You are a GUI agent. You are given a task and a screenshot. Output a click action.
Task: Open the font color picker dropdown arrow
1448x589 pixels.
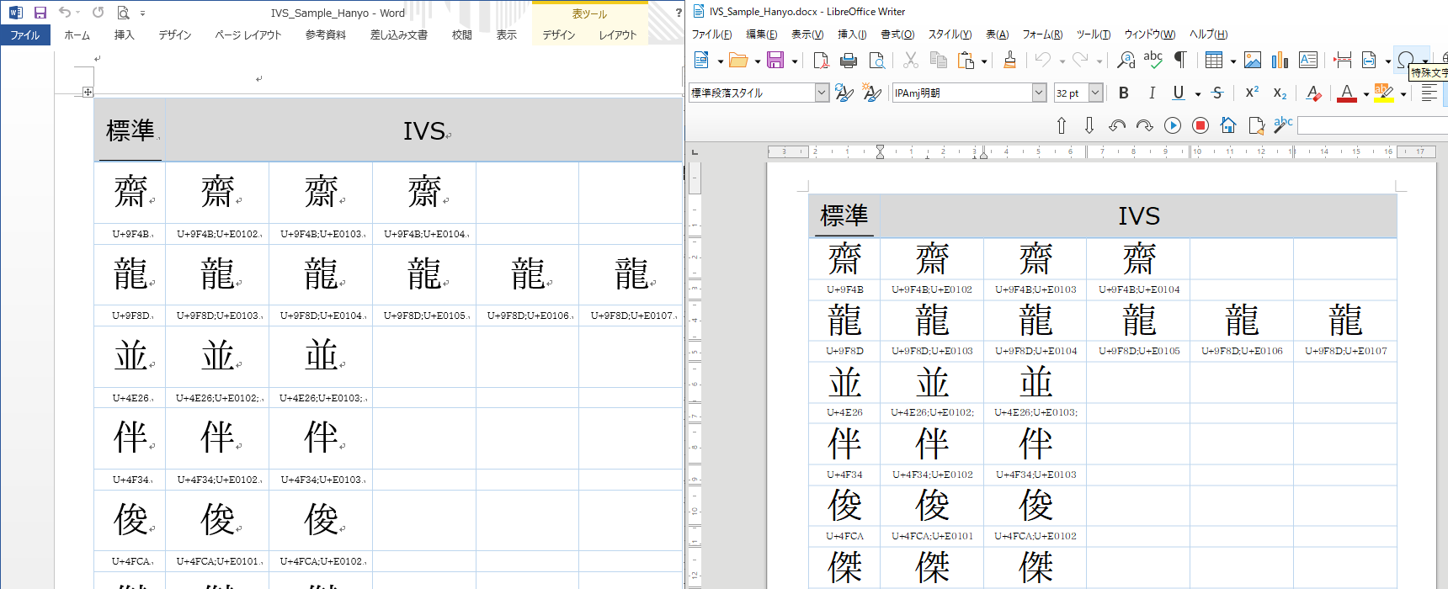1365,93
